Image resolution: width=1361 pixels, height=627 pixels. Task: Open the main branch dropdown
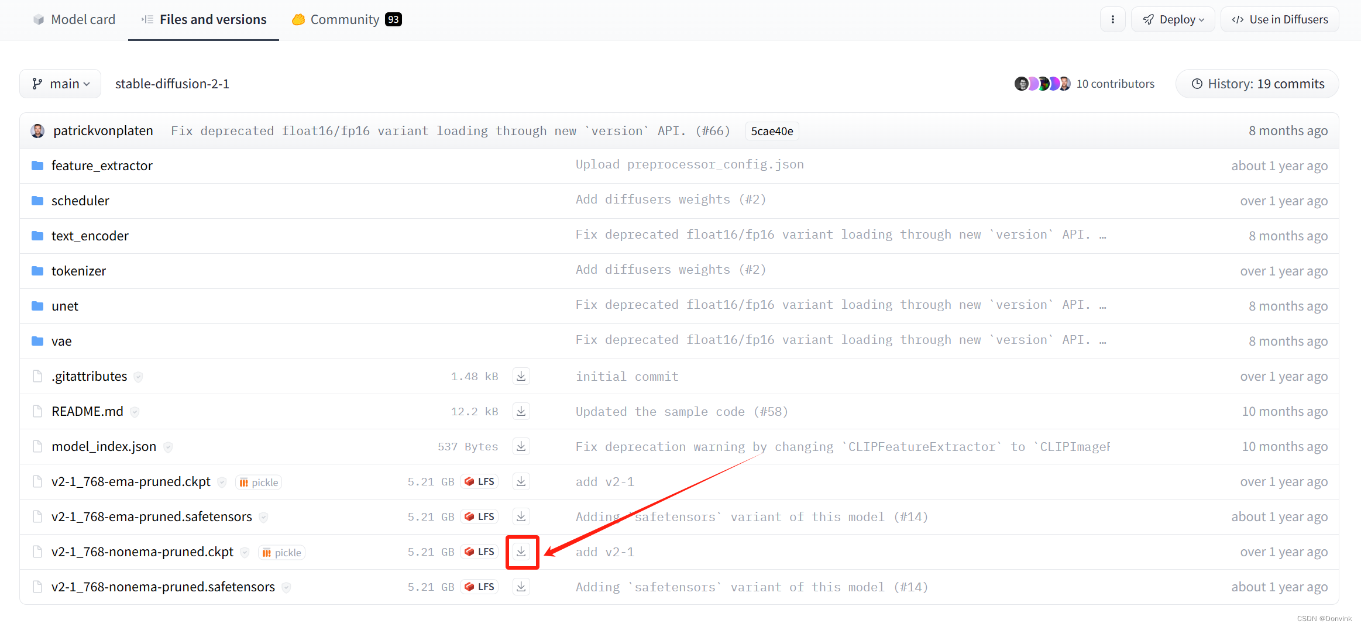60,84
